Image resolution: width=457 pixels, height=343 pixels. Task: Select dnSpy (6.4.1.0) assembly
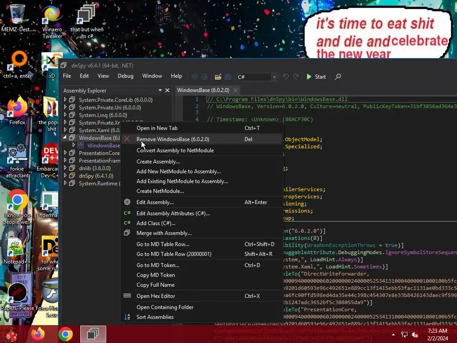[x=96, y=176]
